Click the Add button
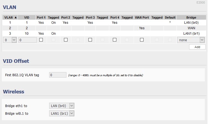 197,47
